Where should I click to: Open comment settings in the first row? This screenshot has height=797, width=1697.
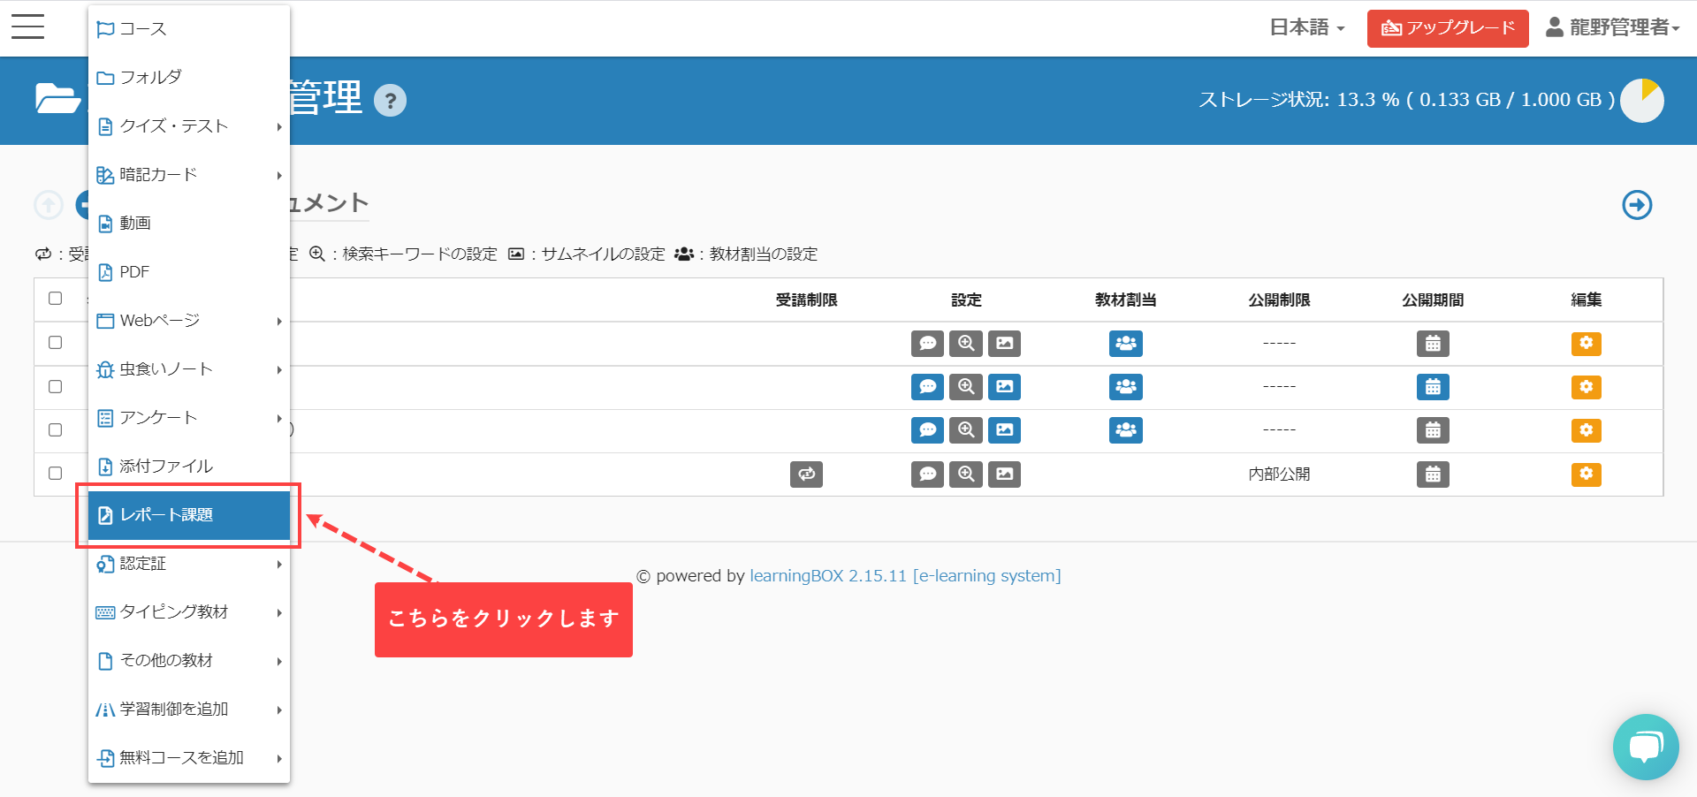927,344
